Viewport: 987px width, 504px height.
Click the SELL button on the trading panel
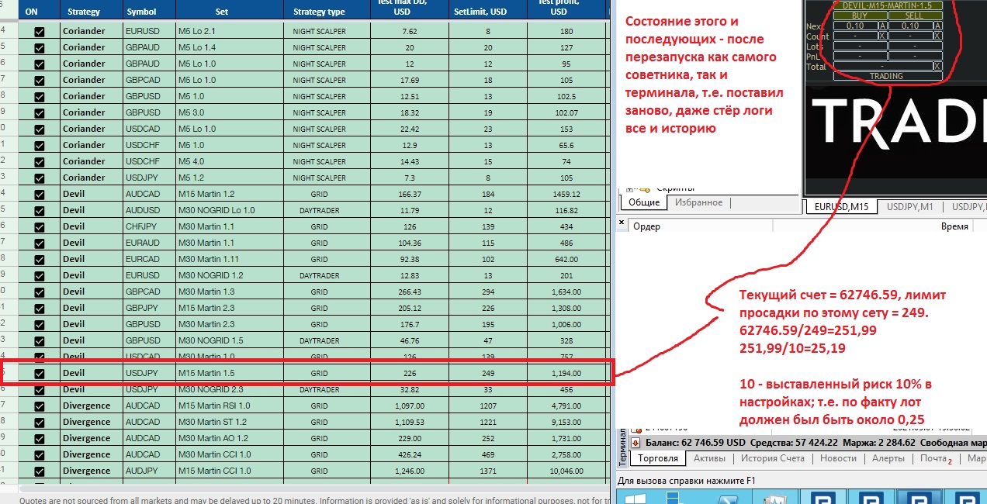coord(915,16)
